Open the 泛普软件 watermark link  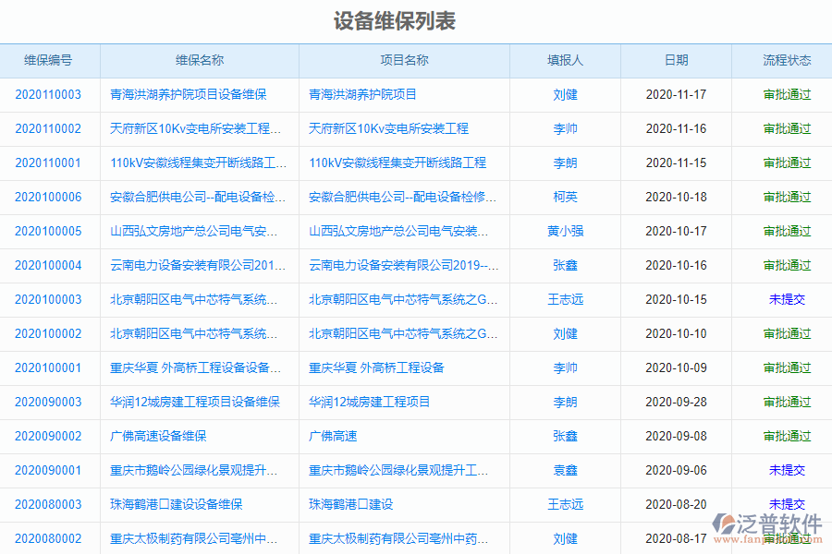tap(767, 522)
